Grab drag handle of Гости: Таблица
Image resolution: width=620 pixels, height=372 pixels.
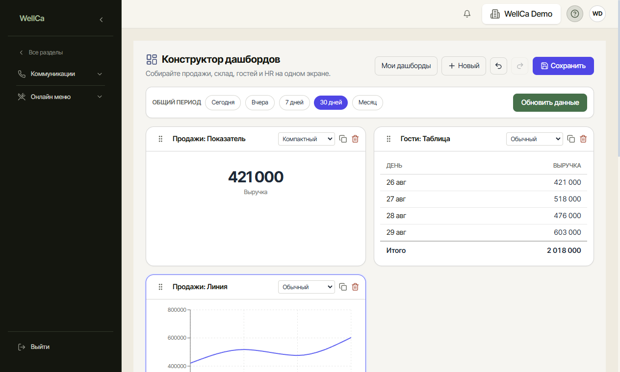[x=388, y=139]
